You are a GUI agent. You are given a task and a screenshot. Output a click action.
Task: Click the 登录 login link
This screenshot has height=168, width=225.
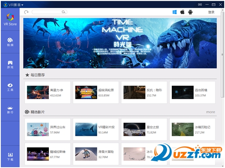coord(211,12)
